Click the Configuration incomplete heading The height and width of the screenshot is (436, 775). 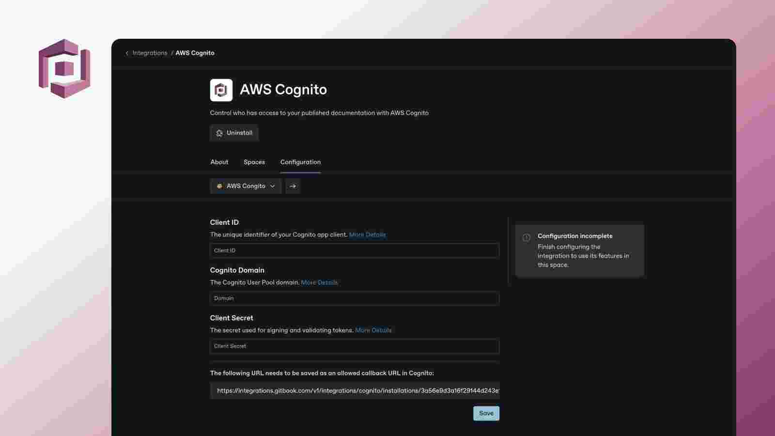click(x=575, y=236)
